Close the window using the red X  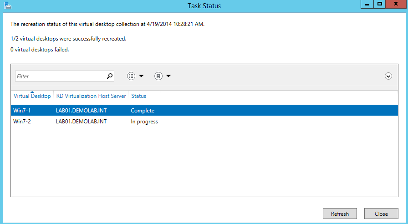396,4
